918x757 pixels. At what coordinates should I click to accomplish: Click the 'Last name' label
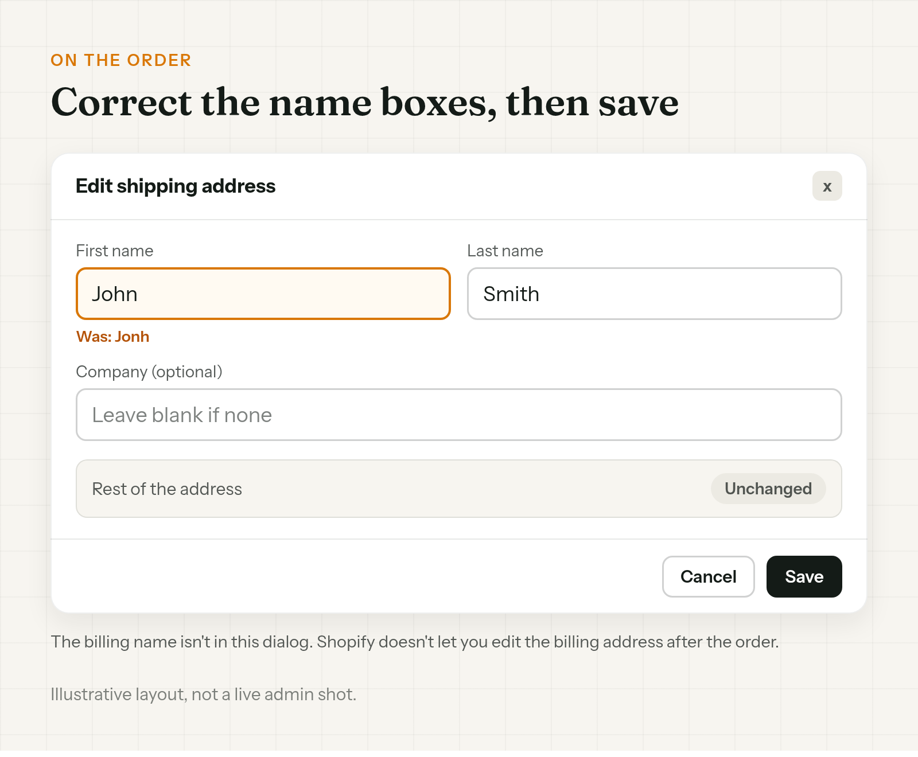505,251
